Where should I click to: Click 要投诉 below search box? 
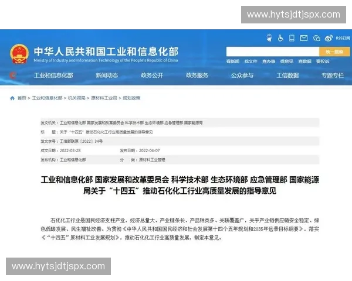click(323, 61)
